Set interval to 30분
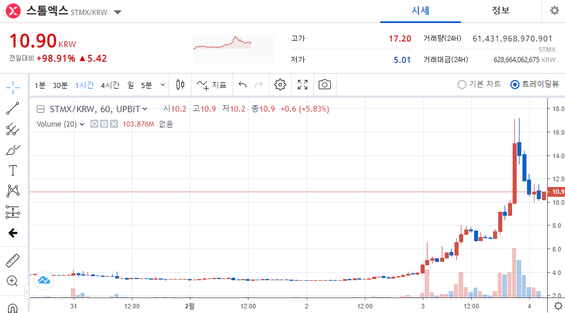Viewport: 565px width, 313px height. (60, 85)
